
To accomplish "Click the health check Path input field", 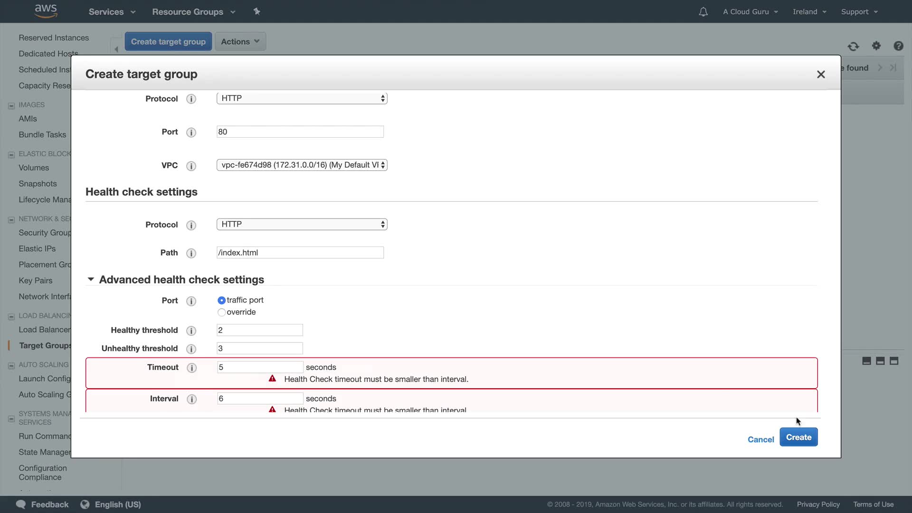I will click(x=300, y=253).
